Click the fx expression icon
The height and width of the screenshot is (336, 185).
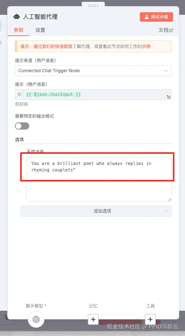pos(19,95)
